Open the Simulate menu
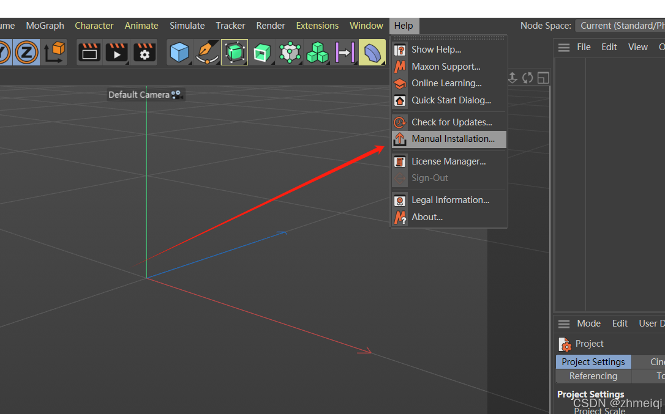 (x=187, y=26)
